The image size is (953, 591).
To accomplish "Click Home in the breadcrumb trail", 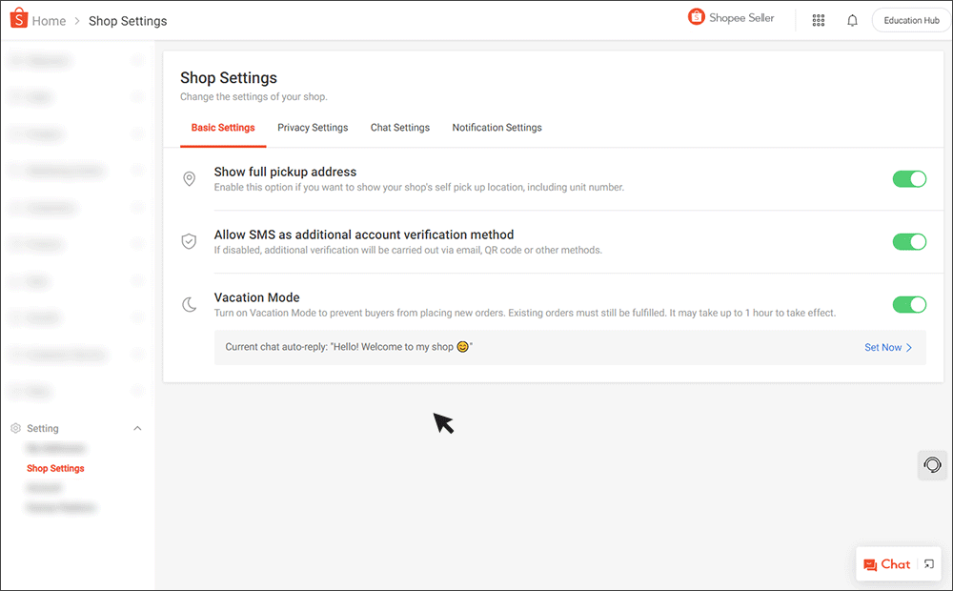I will (x=49, y=20).
